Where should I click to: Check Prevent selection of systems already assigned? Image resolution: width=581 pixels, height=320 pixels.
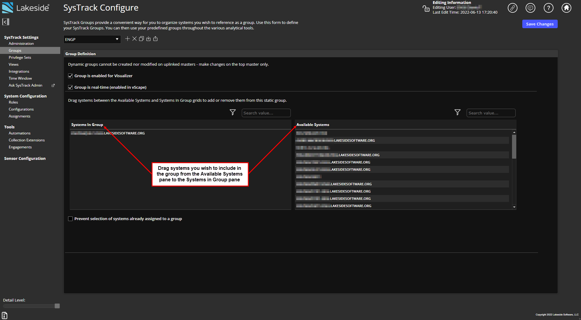70,219
